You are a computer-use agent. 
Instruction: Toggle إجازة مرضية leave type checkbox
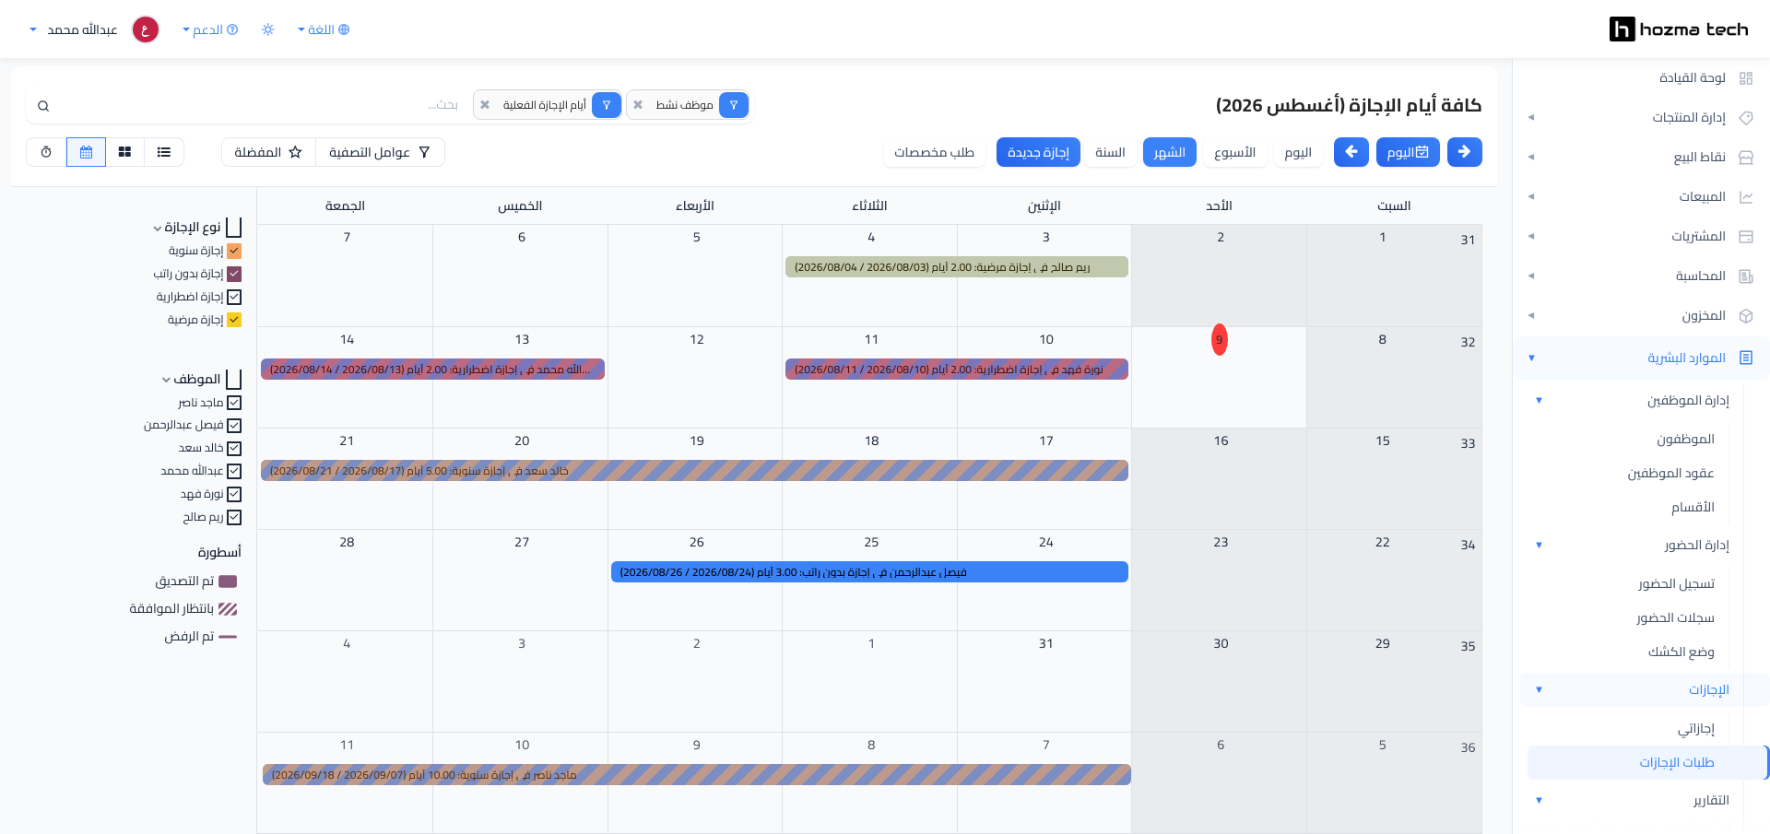(234, 320)
